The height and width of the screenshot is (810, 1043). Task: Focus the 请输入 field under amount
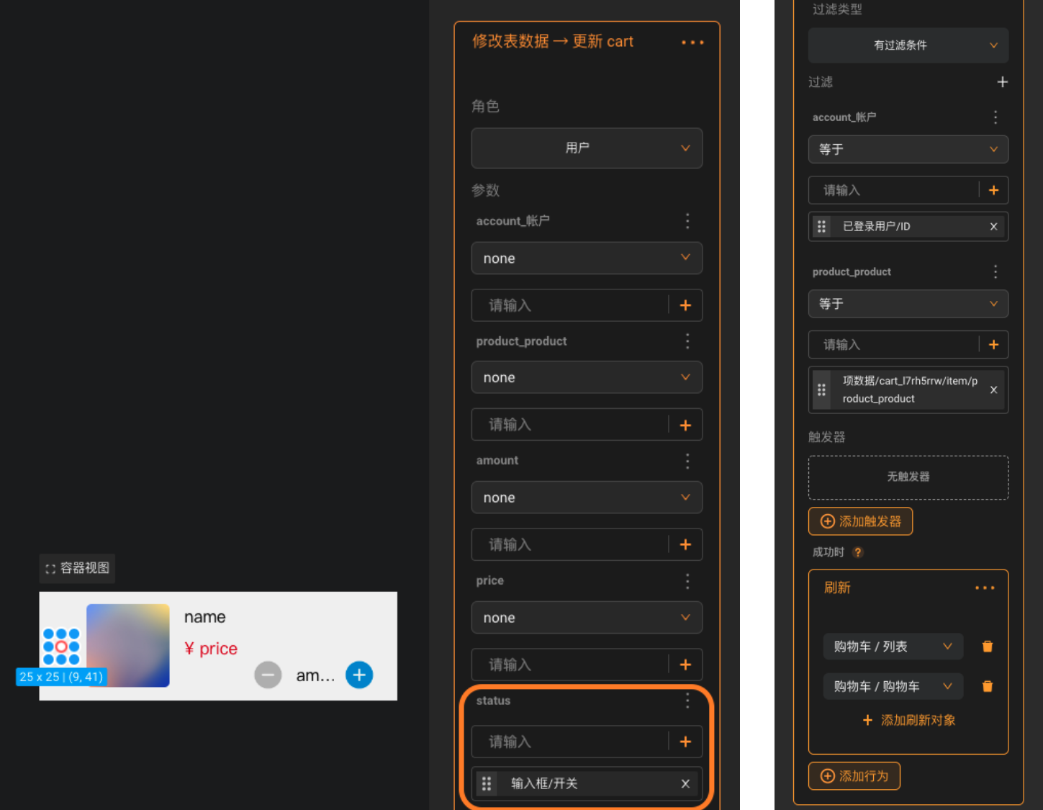(x=570, y=544)
